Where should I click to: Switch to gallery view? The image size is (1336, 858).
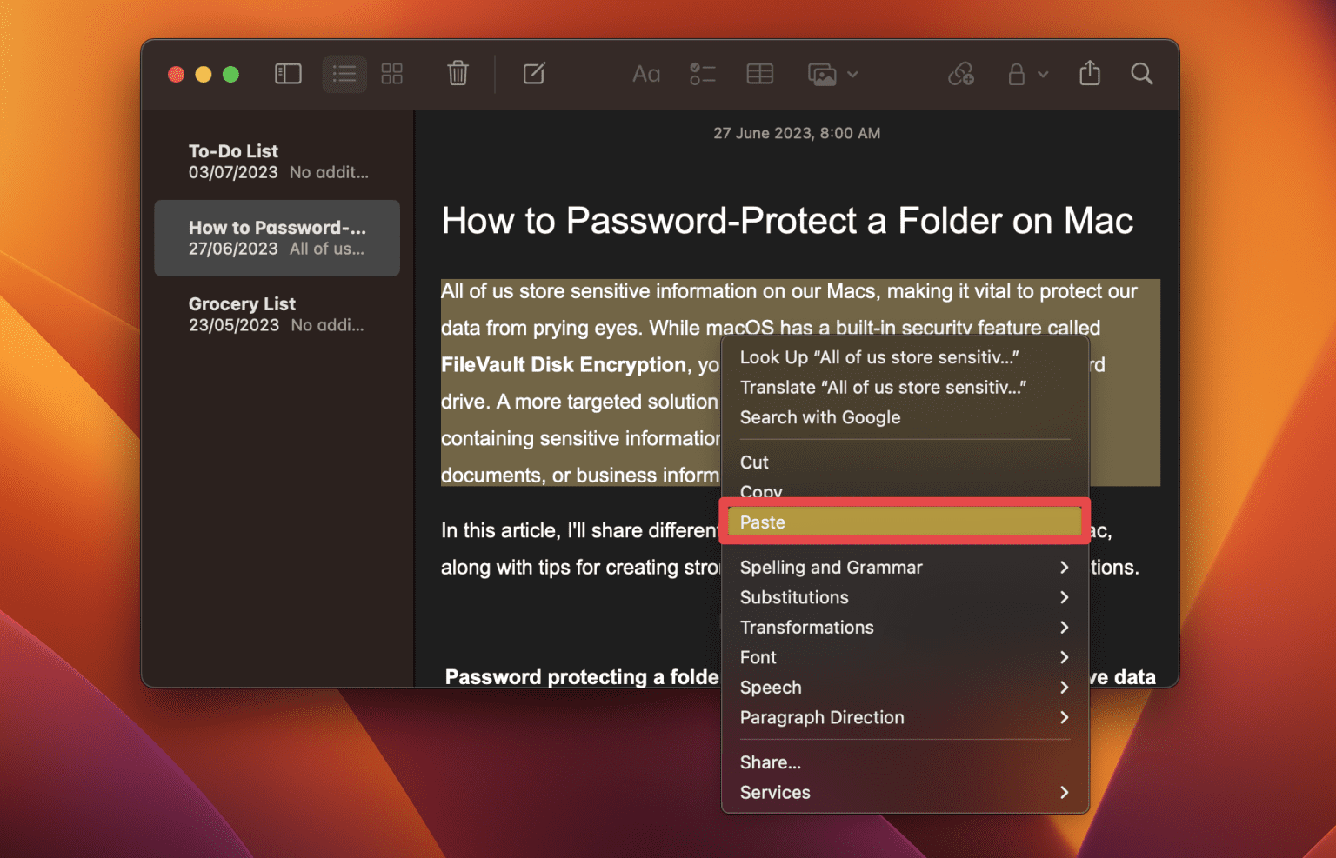click(391, 74)
